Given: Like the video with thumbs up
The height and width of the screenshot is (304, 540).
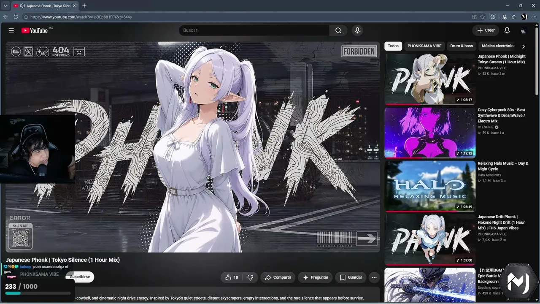Looking at the screenshot, I should [x=232, y=277].
